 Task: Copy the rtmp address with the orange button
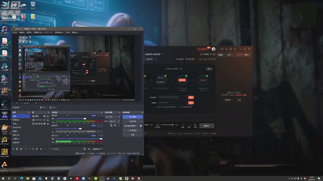[191, 97]
